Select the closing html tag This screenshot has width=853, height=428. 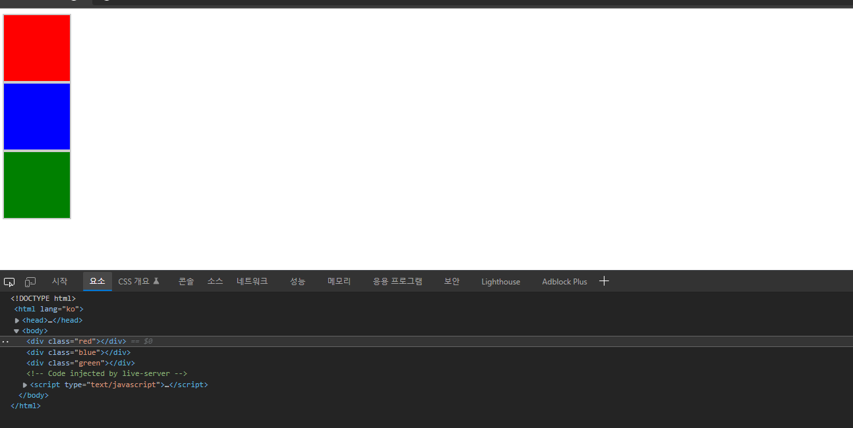coord(26,406)
